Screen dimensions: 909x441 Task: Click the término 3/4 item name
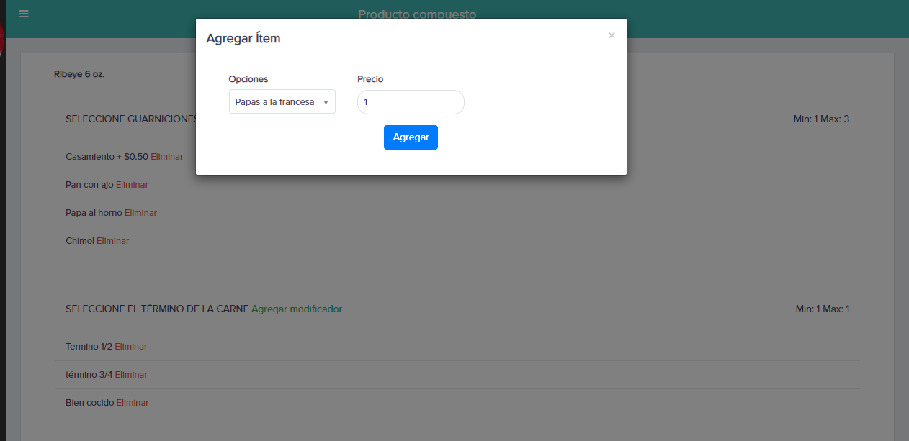pyautogui.click(x=89, y=375)
